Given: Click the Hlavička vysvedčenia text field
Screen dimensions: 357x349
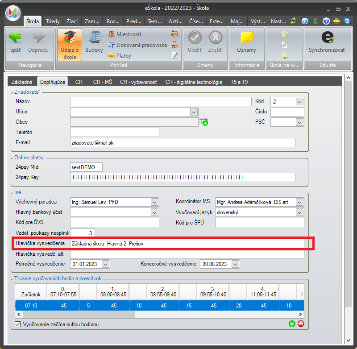Looking at the screenshot, I should [187, 244].
